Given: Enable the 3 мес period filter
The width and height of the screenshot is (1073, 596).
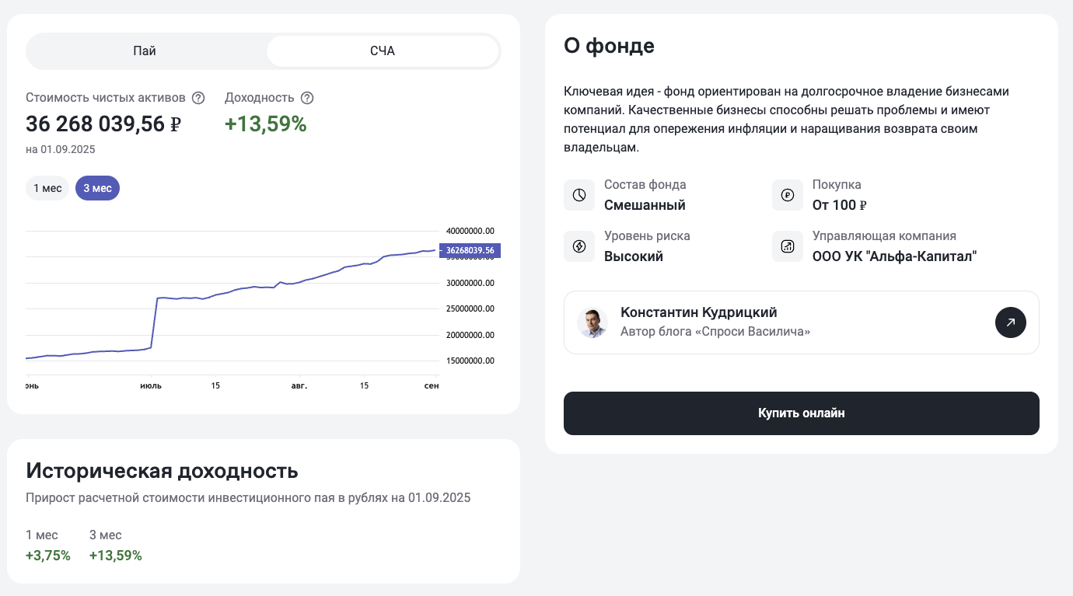Looking at the screenshot, I should point(97,187).
